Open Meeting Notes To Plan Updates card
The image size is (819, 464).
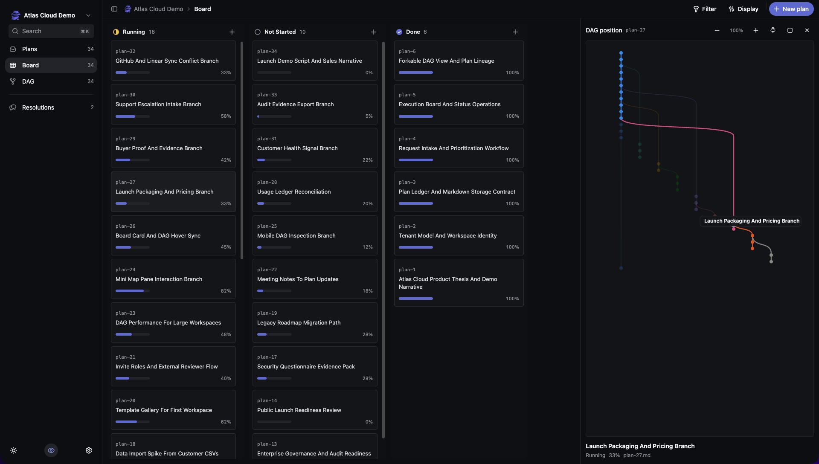[x=315, y=279]
